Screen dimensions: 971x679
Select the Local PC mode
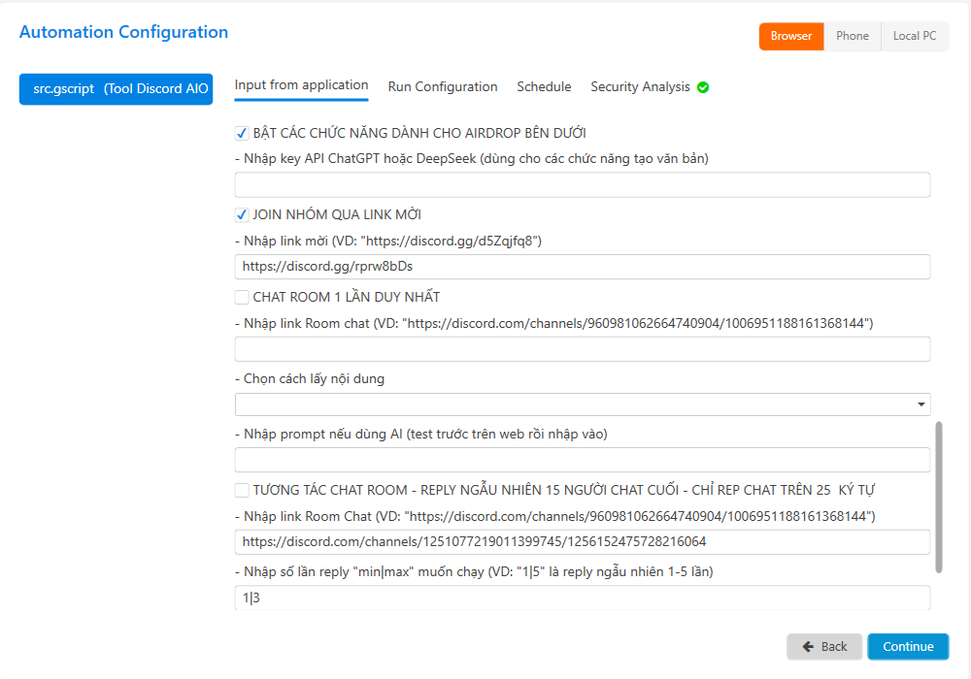[x=915, y=36]
